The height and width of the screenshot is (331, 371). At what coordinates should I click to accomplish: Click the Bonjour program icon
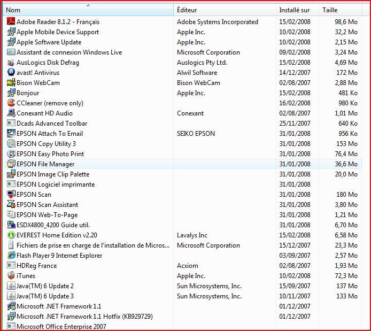(x=11, y=93)
